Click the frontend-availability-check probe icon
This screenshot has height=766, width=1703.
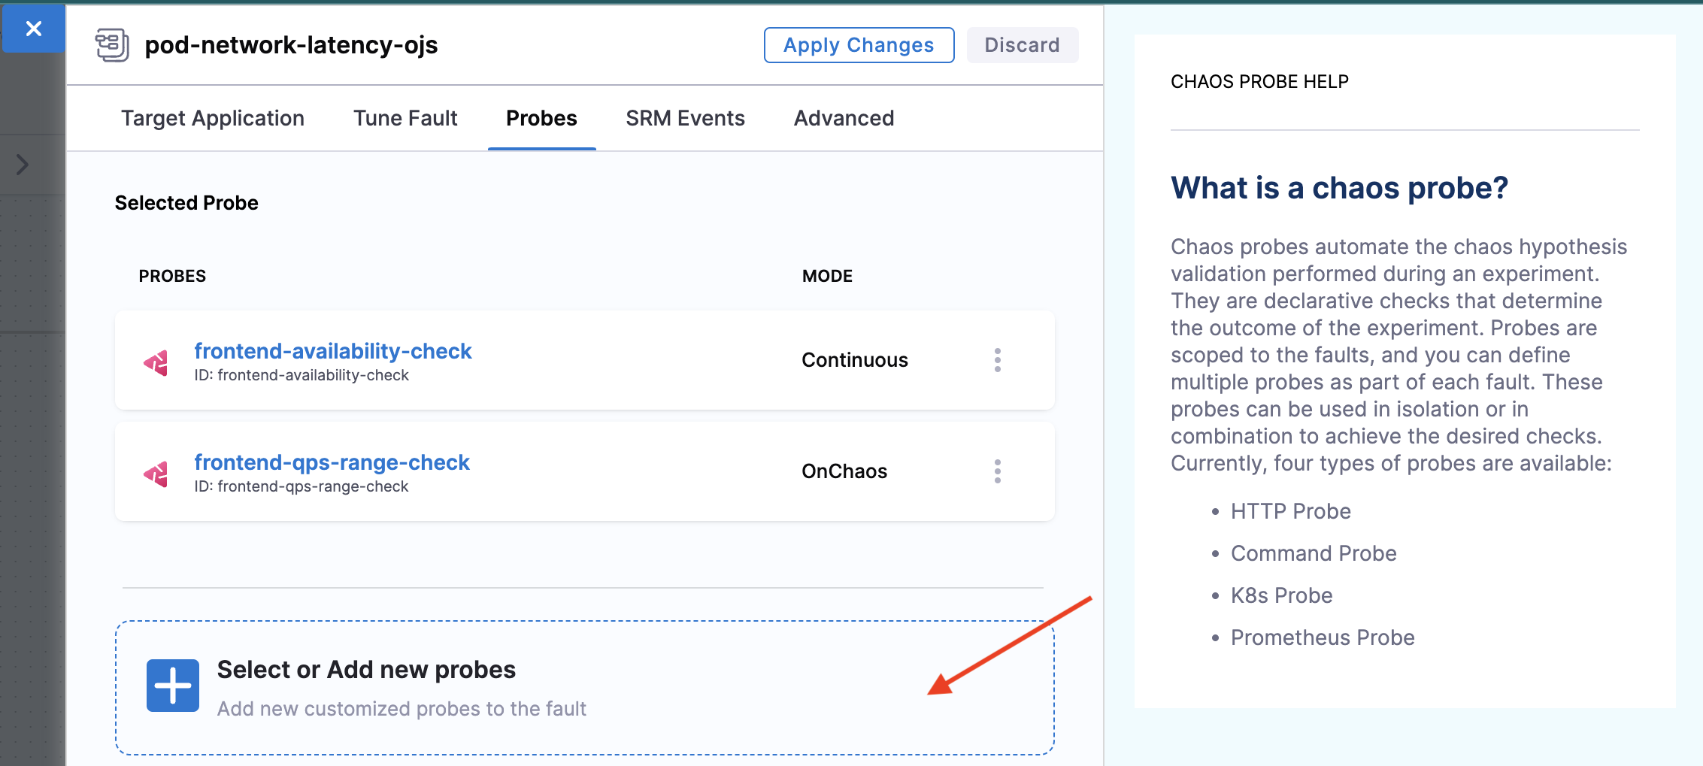coord(156,363)
